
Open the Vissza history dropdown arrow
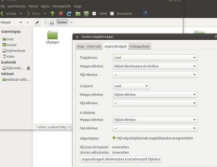(x=21, y=14)
